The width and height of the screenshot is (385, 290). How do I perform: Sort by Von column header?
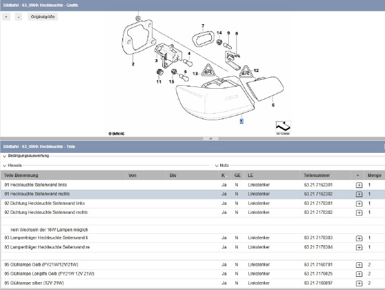(x=132, y=175)
